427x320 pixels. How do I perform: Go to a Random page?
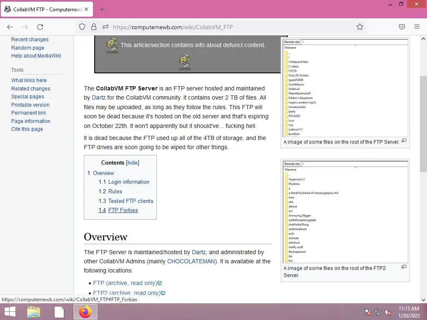tap(28, 47)
